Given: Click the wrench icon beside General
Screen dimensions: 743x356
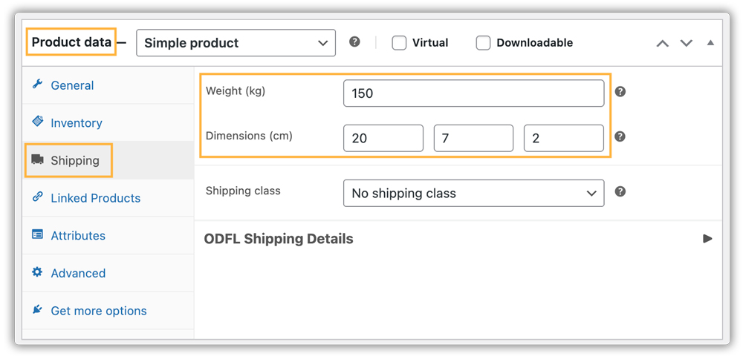Looking at the screenshot, I should tap(37, 85).
